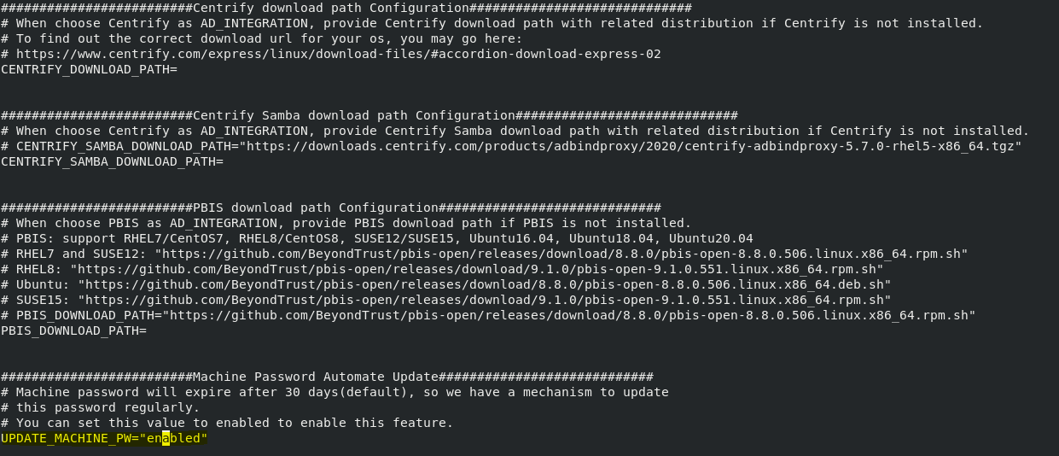Click the Ubuntu pbis-open deb.sh URL
The image size is (1059, 456).
pos(486,284)
